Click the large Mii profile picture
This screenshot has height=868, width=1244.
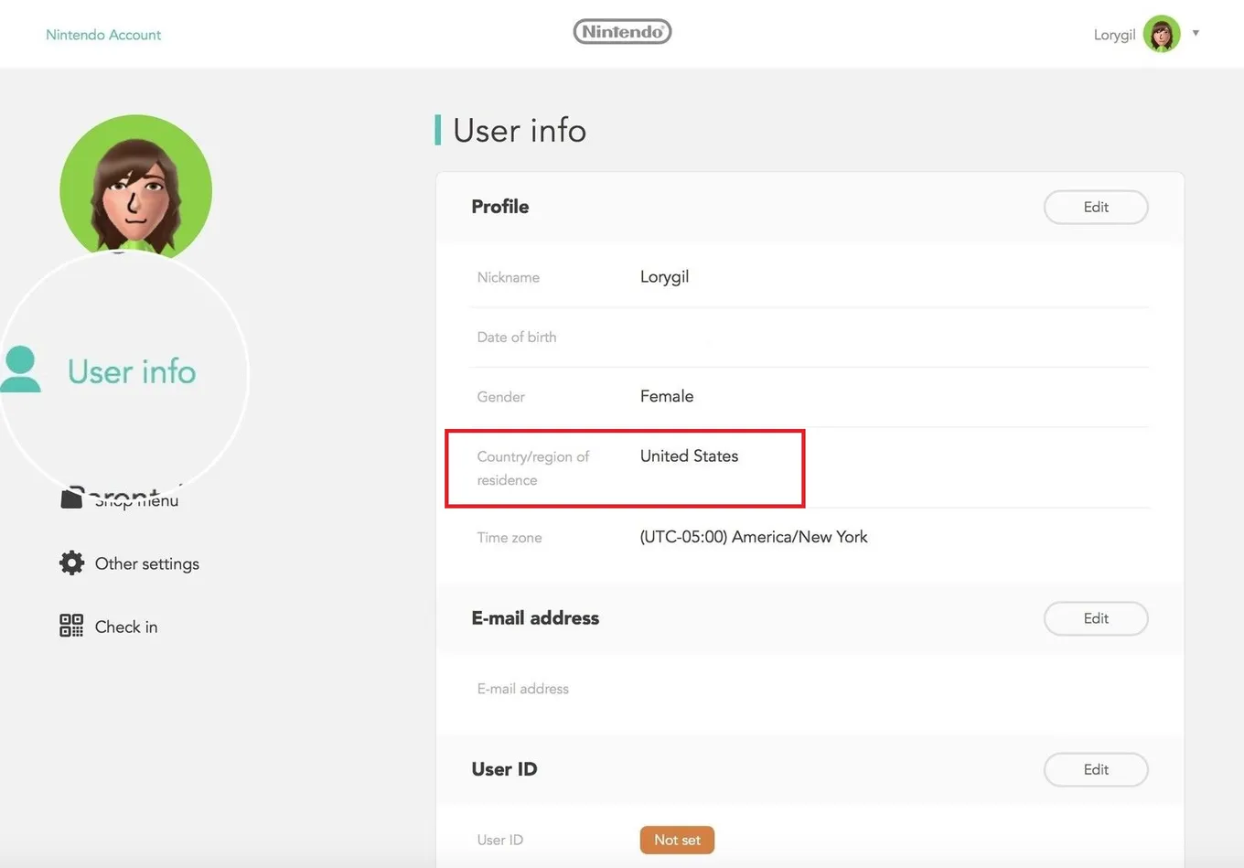[x=135, y=188]
